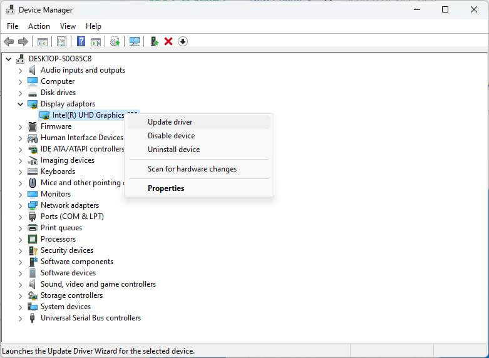The image size is (489, 358).
Task: Click the red X Uninstall device toolbar icon
Action: [168, 41]
